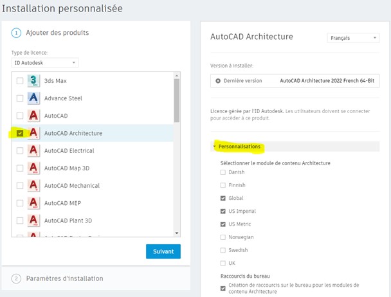Viewport: 391px width, 297px height.
Task: Click the AutoCAD Plant 3D product icon
Action: (33, 221)
